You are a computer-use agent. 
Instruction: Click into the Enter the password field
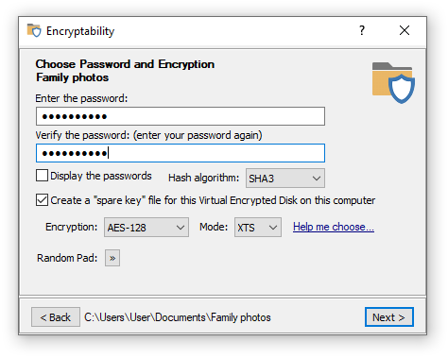click(181, 116)
